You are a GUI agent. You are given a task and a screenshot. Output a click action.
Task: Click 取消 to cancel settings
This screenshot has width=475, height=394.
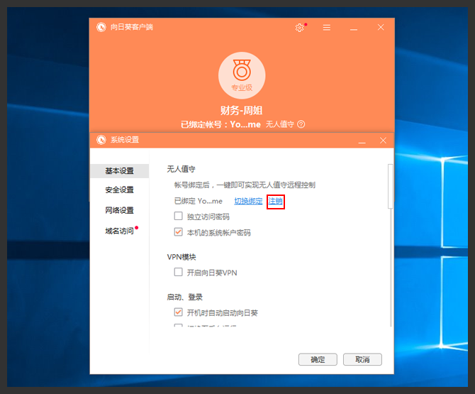[x=362, y=360]
